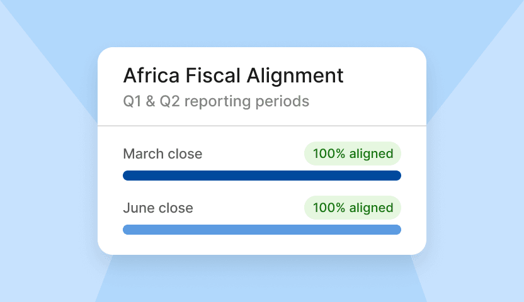Select the March close label

pyautogui.click(x=162, y=154)
